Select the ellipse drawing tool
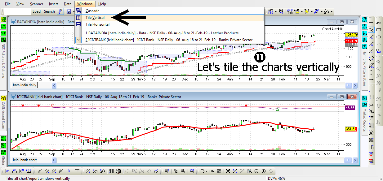383x181 pixels. (379, 37)
